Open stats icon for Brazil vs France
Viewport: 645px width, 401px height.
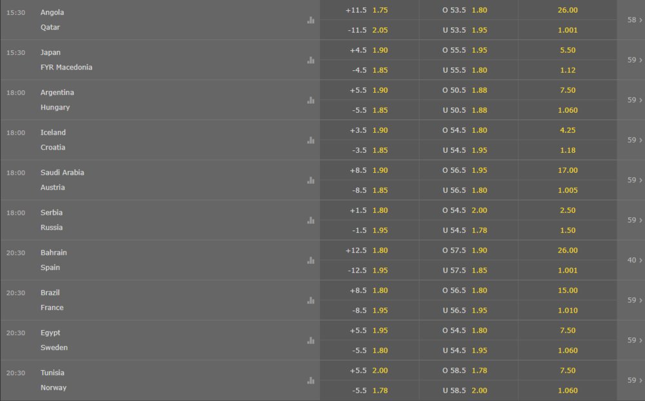coord(311,300)
